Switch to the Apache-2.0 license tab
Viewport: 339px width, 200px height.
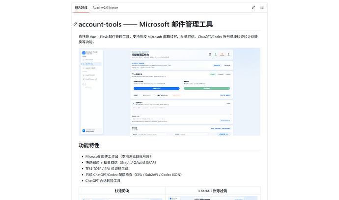(105, 7)
